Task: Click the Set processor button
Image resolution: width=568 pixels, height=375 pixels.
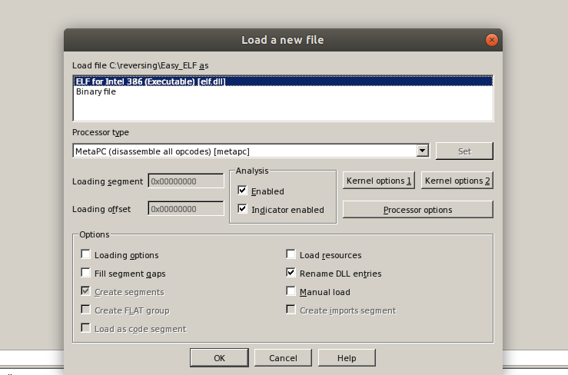Action: (464, 151)
